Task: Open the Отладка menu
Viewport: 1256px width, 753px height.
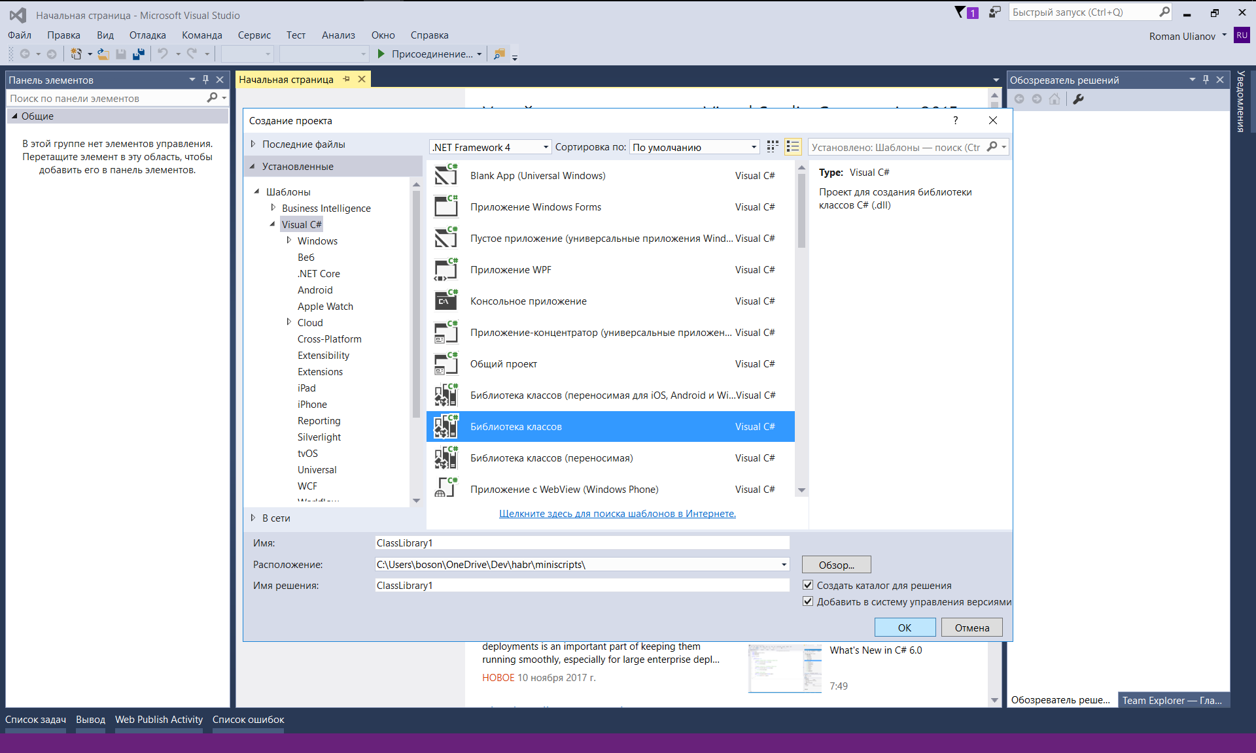Action: (x=147, y=35)
